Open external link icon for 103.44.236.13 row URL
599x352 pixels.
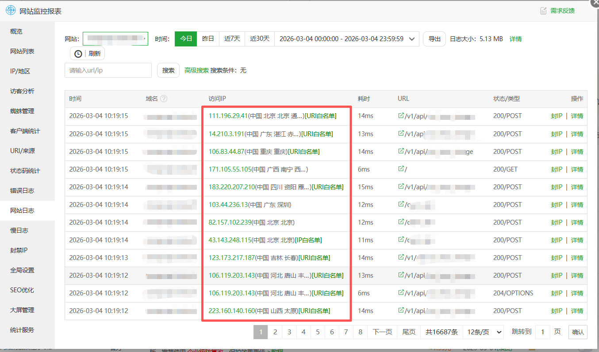coord(401,204)
